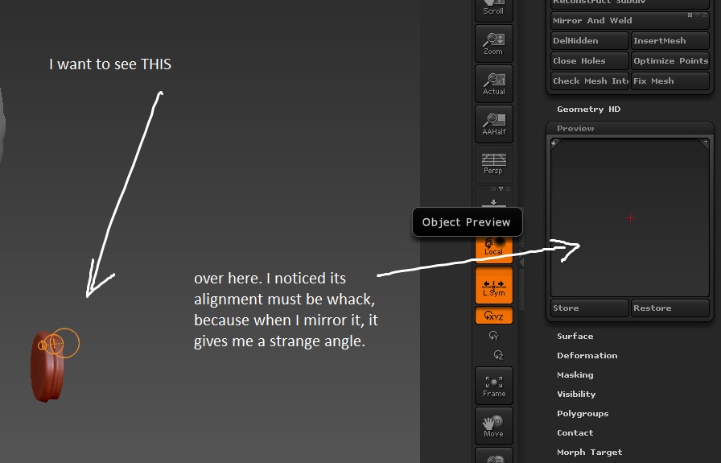Select the Move view tool

(x=494, y=426)
